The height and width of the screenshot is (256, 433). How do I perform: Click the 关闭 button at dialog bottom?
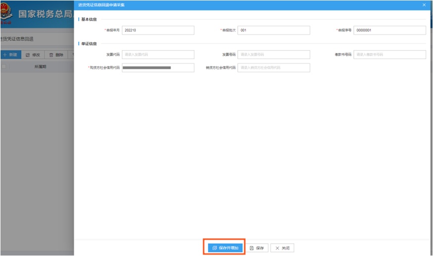click(x=282, y=248)
